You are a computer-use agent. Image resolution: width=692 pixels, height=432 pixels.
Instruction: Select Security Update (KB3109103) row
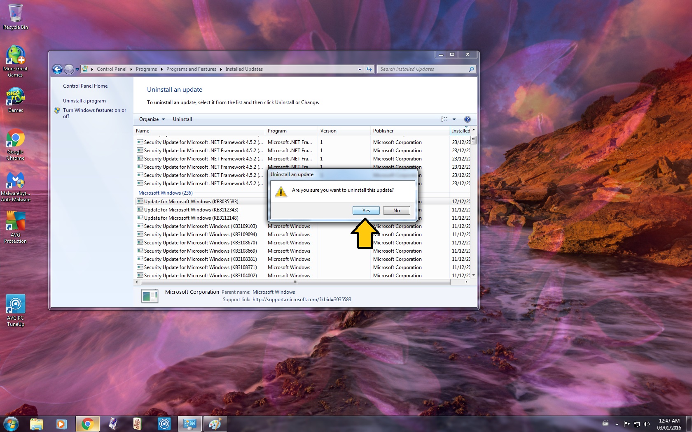(x=303, y=226)
